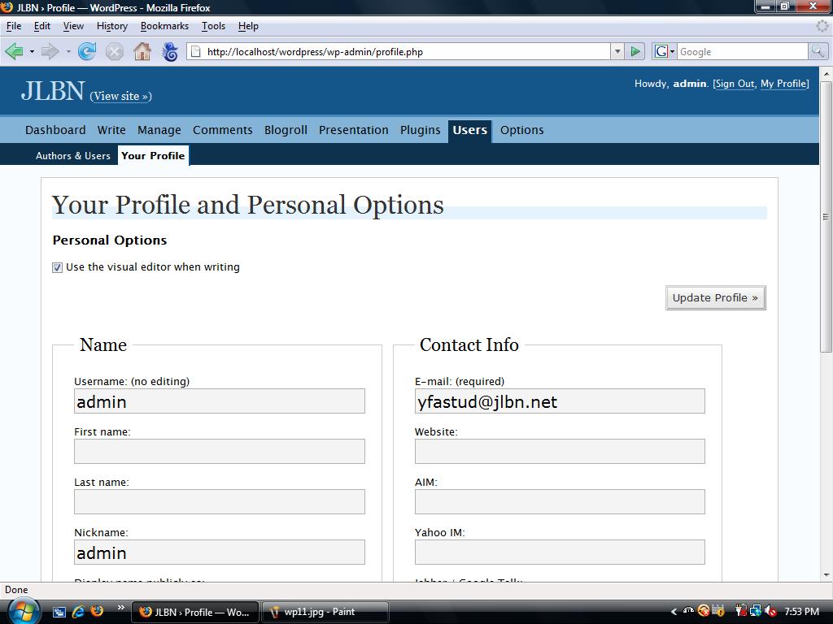Expand the Back button history arrow

(32, 52)
